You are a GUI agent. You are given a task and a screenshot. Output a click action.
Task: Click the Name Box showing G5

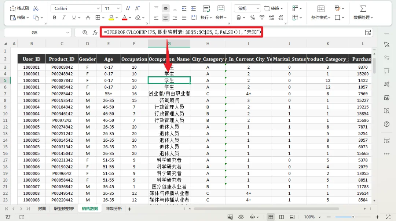pos(34,33)
